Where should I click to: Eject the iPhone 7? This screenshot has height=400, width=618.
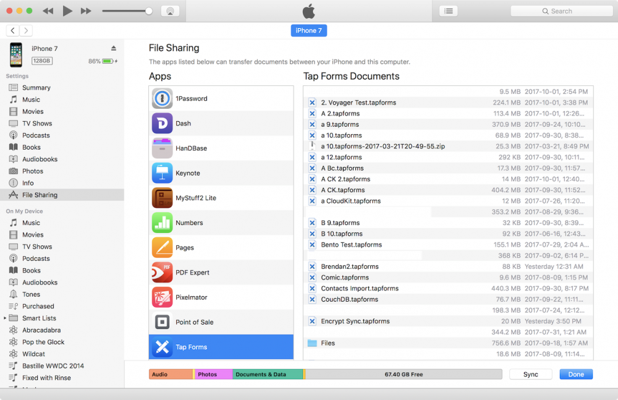point(114,48)
